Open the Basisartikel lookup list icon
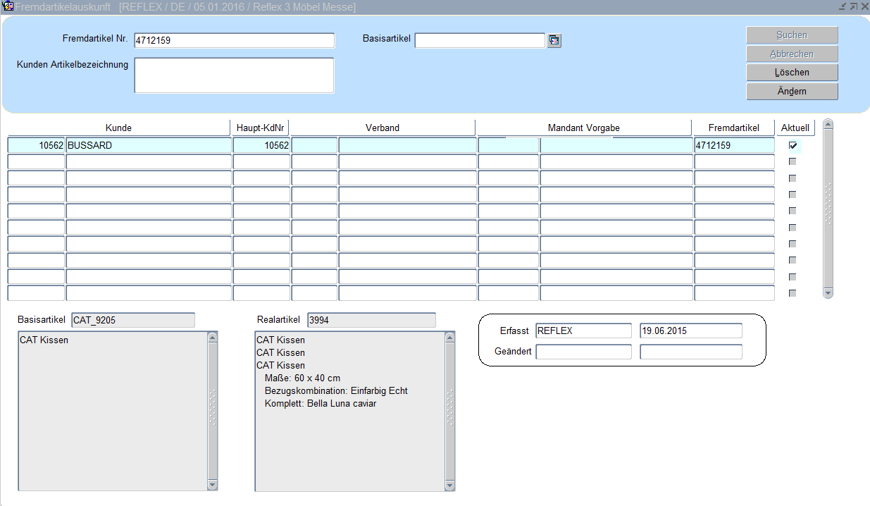The width and height of the screenshot is (870, 506). pos(554,41)
